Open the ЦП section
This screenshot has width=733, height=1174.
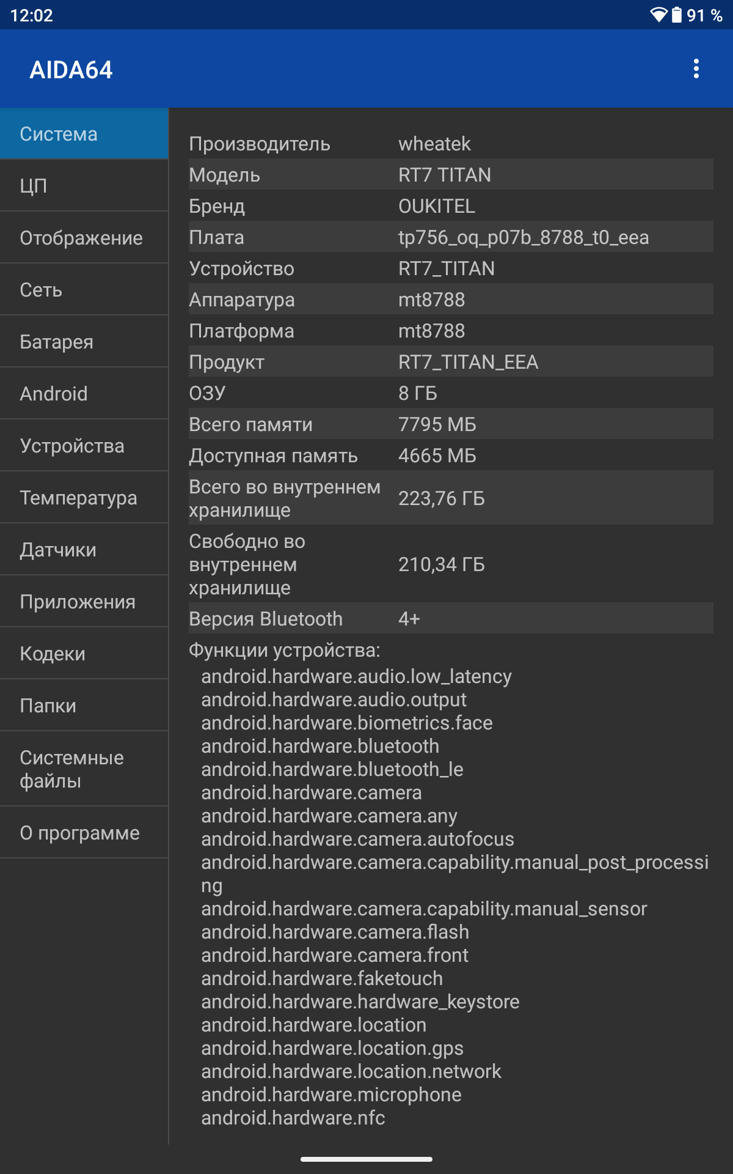[x=84, y=186]
